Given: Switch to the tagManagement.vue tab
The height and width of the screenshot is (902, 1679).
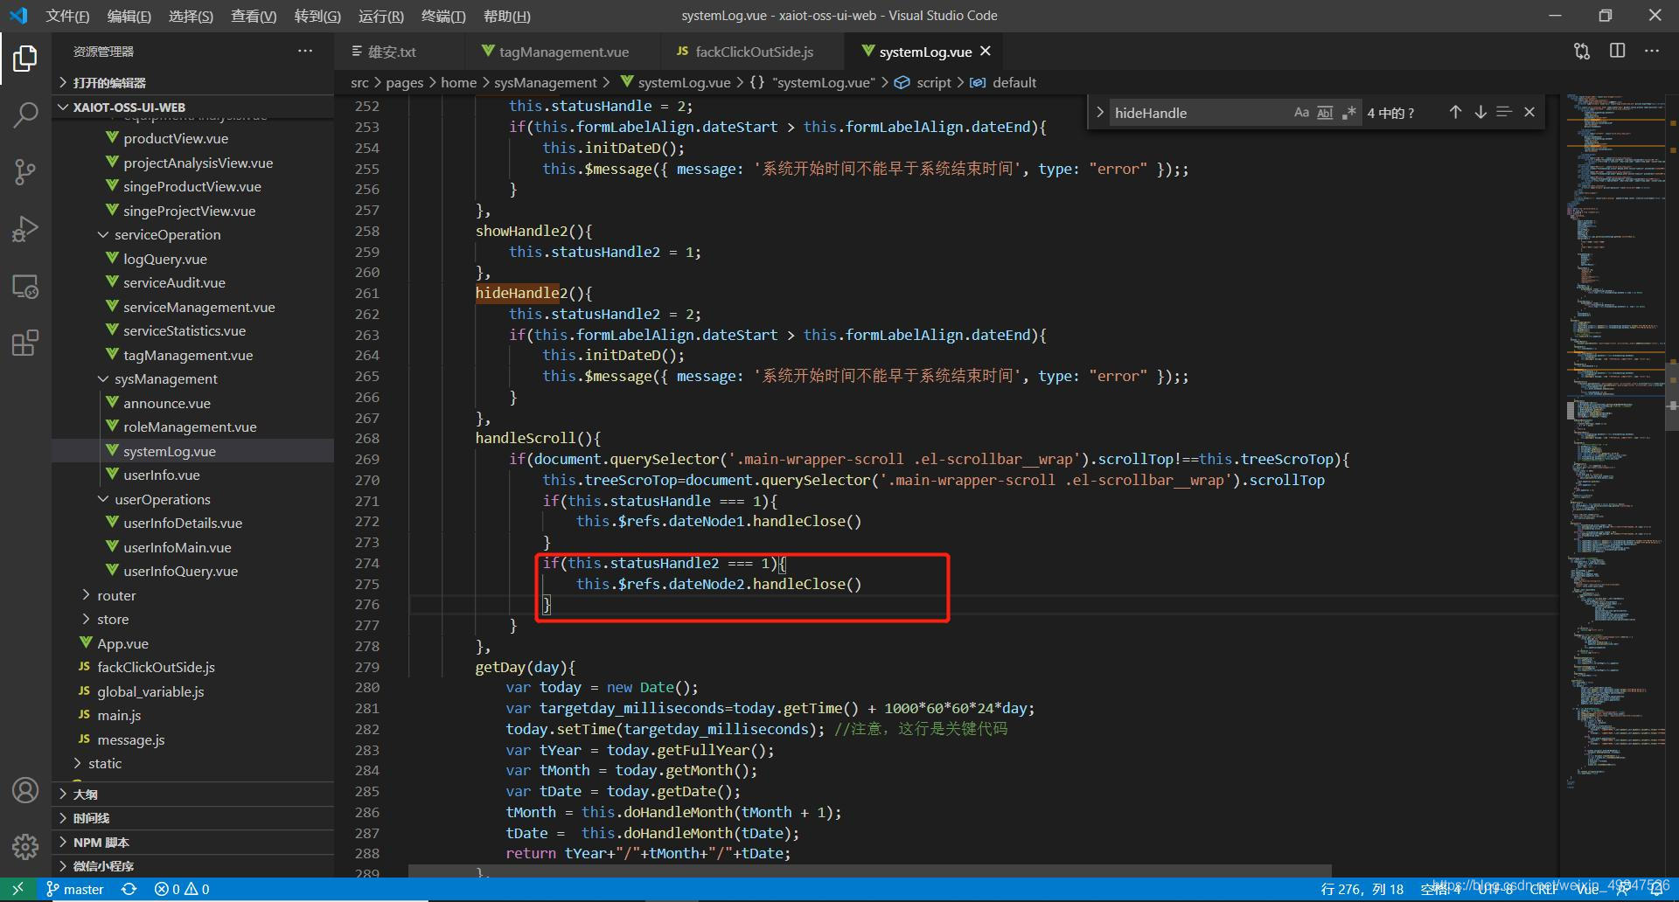Looking at the screenshot, I should pyautogui.click(x=564, y=52).
